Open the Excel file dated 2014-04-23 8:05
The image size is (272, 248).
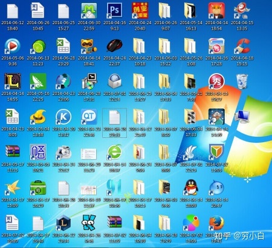tap(13, 117)
